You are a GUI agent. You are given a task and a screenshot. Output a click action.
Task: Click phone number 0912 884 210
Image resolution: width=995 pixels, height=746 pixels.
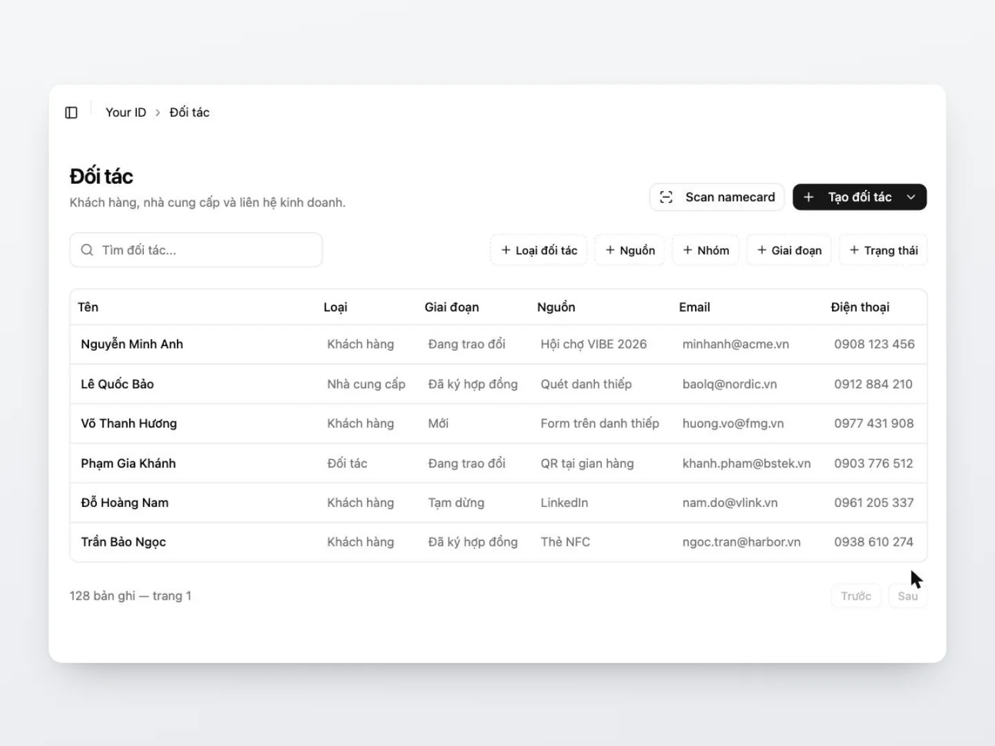coord(873,384)
